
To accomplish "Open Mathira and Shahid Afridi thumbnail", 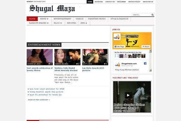I will pyautogui.click(x=67, y=57).
